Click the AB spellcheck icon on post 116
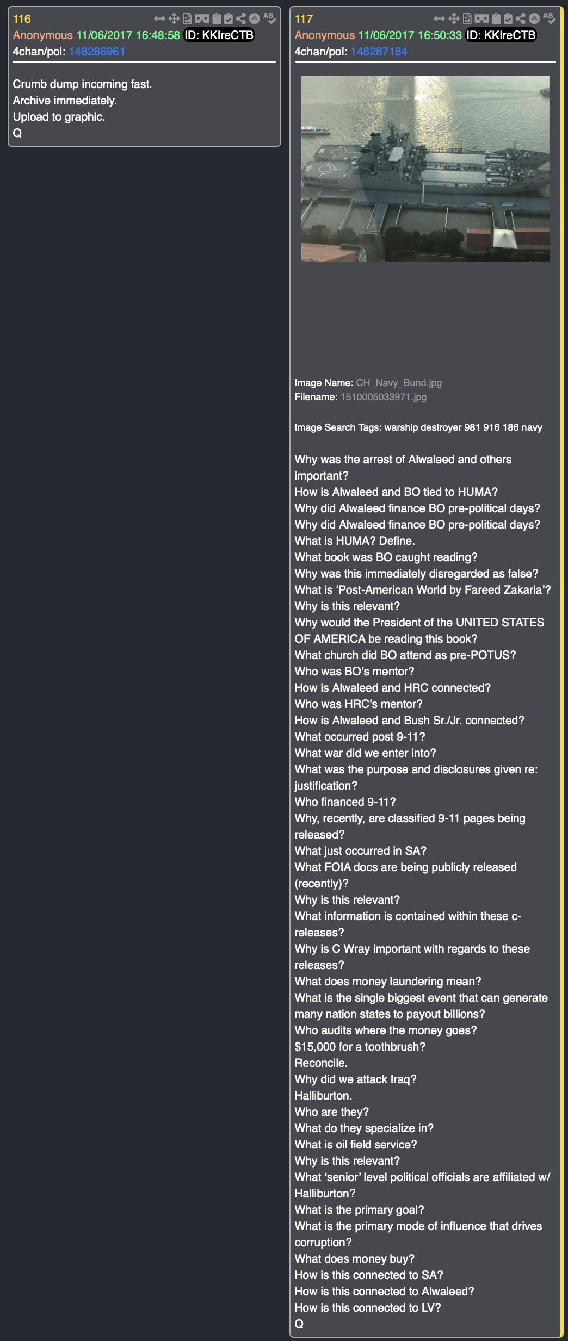The height and width of the screenshot is (1341, 568). tap(269, 18)
